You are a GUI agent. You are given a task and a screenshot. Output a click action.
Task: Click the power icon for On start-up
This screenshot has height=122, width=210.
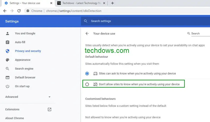(7, 86)
